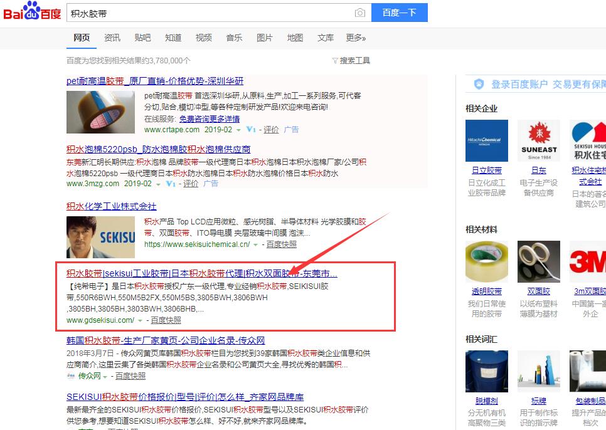
Task: Expand dropdown arrow after www.gdsekisui.com
Action: 140,321
